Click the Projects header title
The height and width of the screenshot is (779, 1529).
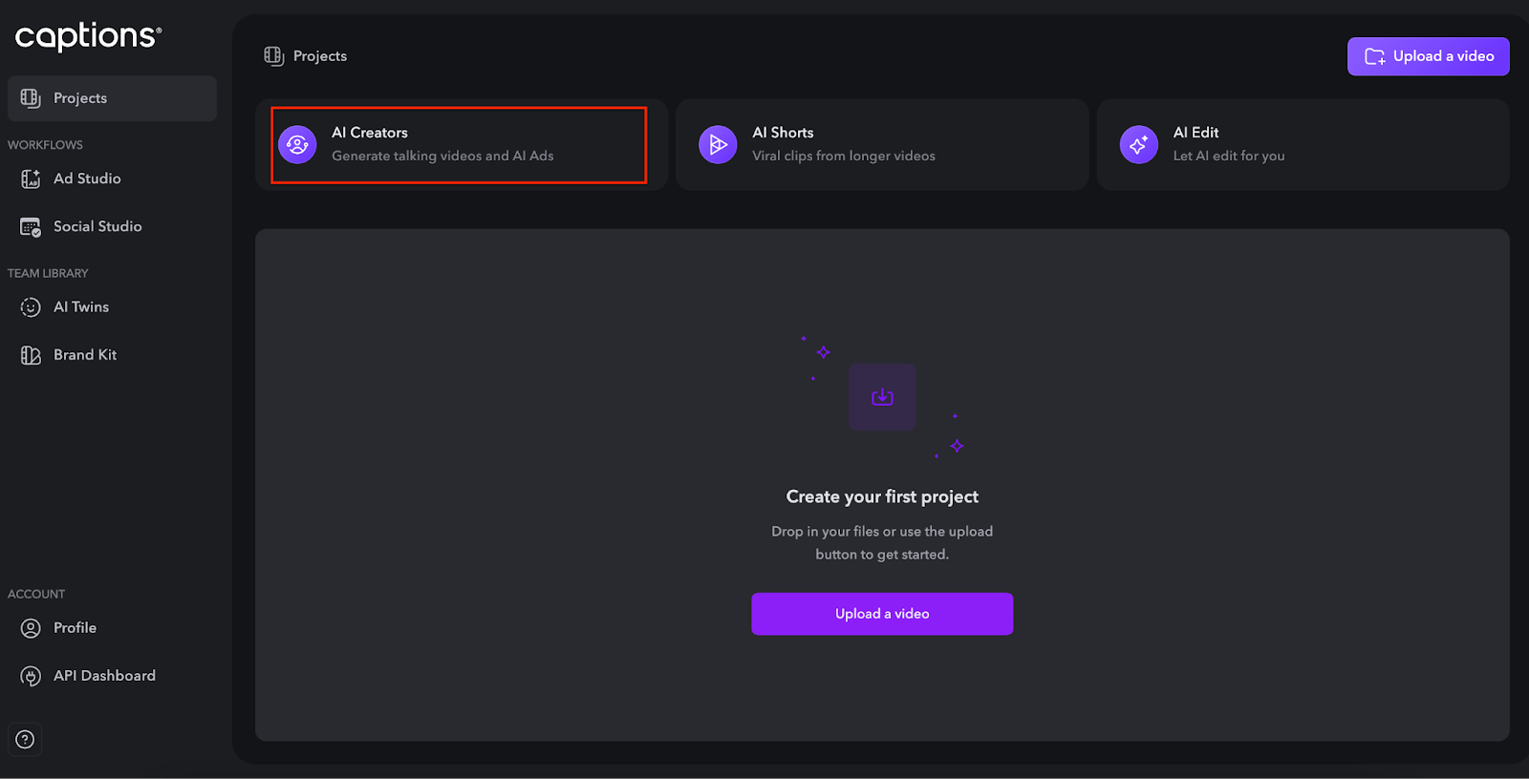click(320, 56)
